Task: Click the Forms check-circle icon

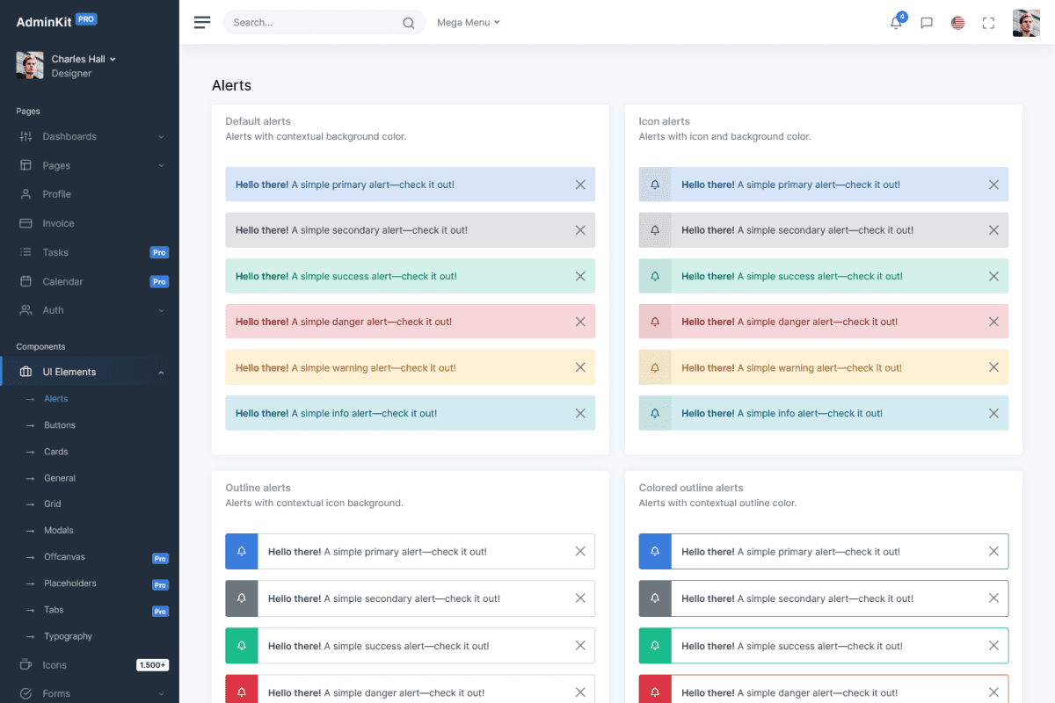Action: pos(25,693)
